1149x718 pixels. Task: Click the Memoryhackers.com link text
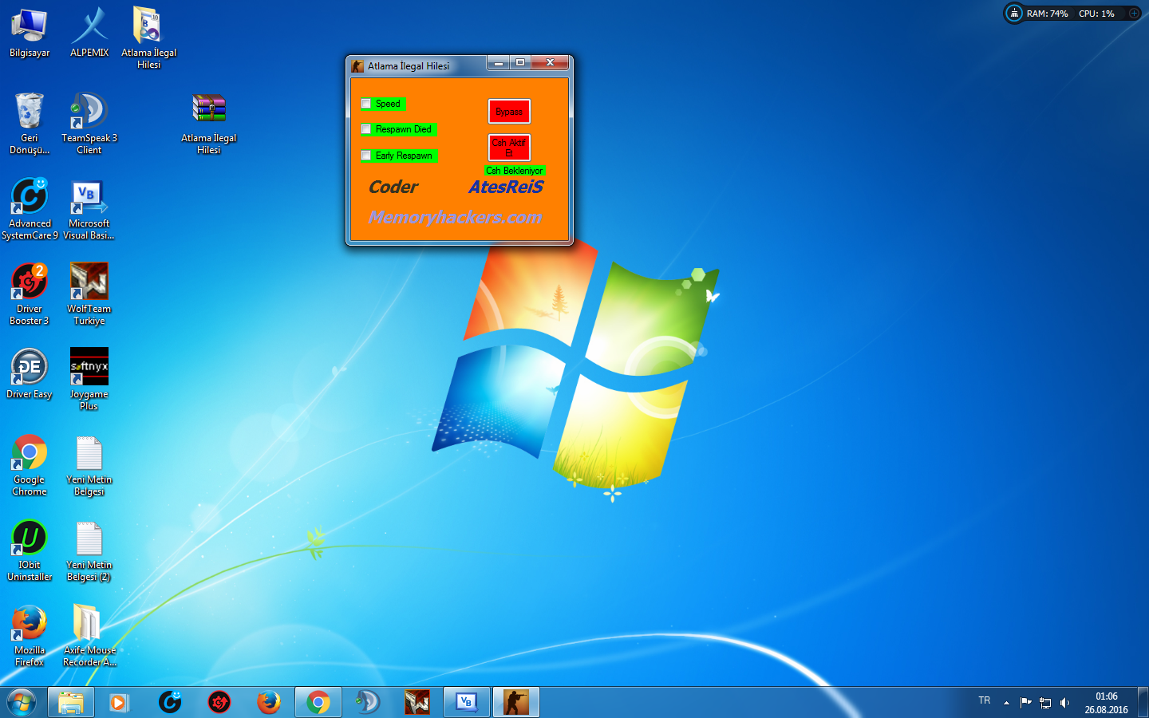tap(455, 217)
